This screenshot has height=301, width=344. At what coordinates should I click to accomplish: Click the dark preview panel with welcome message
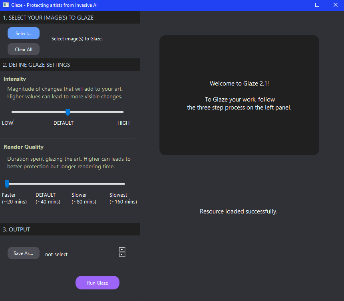coord(239,95)
